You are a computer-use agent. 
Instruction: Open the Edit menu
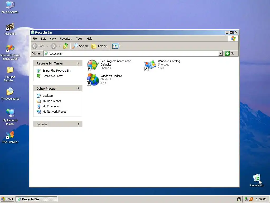[43, 39]
